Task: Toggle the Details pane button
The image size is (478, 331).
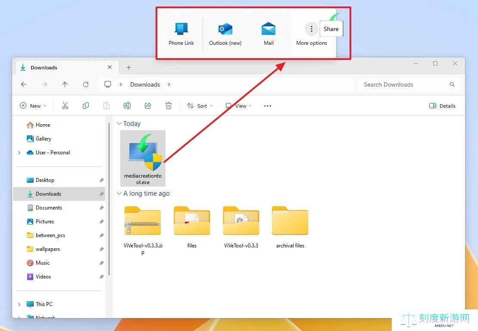Action: (442, 106)
